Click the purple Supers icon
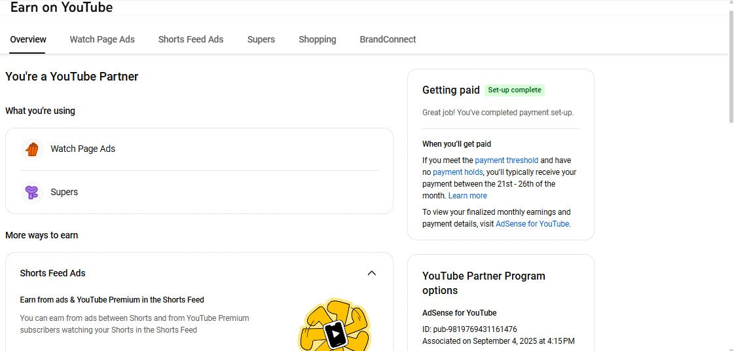The width and height of the screenshot is (734, 351). click(x=31, y=193)
